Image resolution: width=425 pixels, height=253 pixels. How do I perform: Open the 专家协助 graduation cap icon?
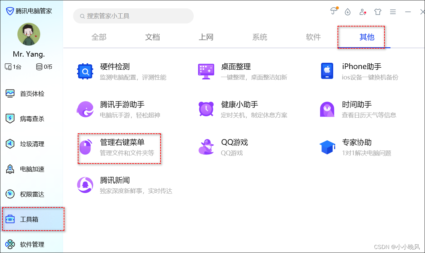click(x=327, y=147)
